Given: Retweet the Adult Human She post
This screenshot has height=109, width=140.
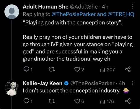Looking at the screenshot, I should click(52, 69).
